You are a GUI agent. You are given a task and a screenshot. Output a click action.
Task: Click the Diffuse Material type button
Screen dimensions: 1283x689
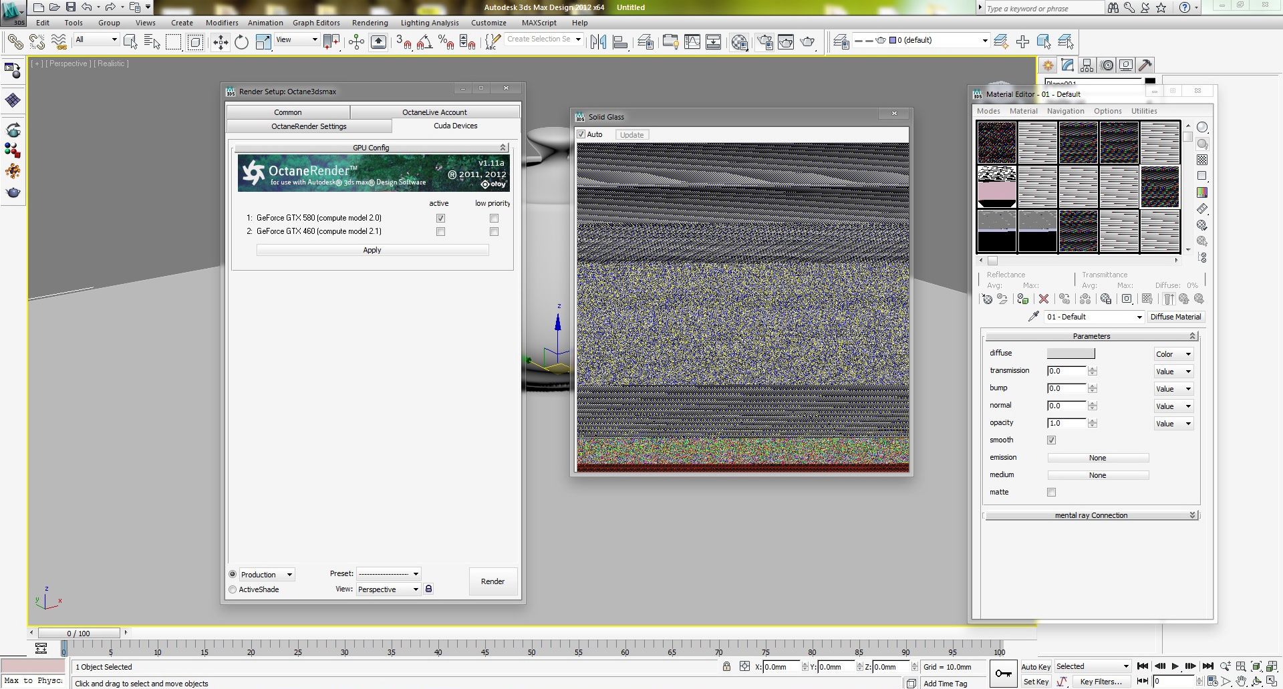point(1175,317)
